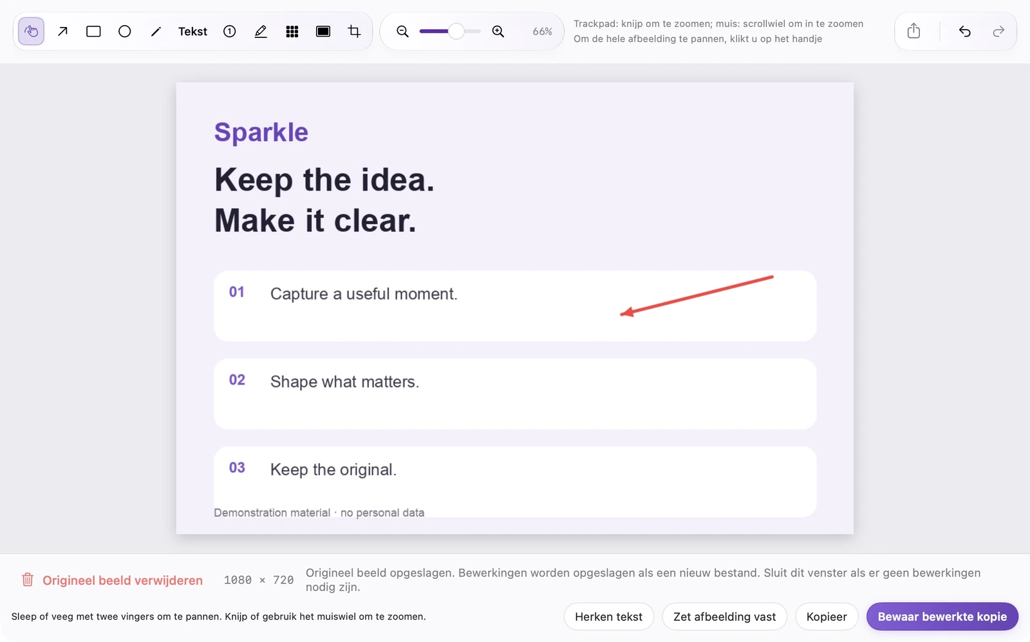1030x642 pixels.
Task: Redo the reverted edit
Action: 998,32
